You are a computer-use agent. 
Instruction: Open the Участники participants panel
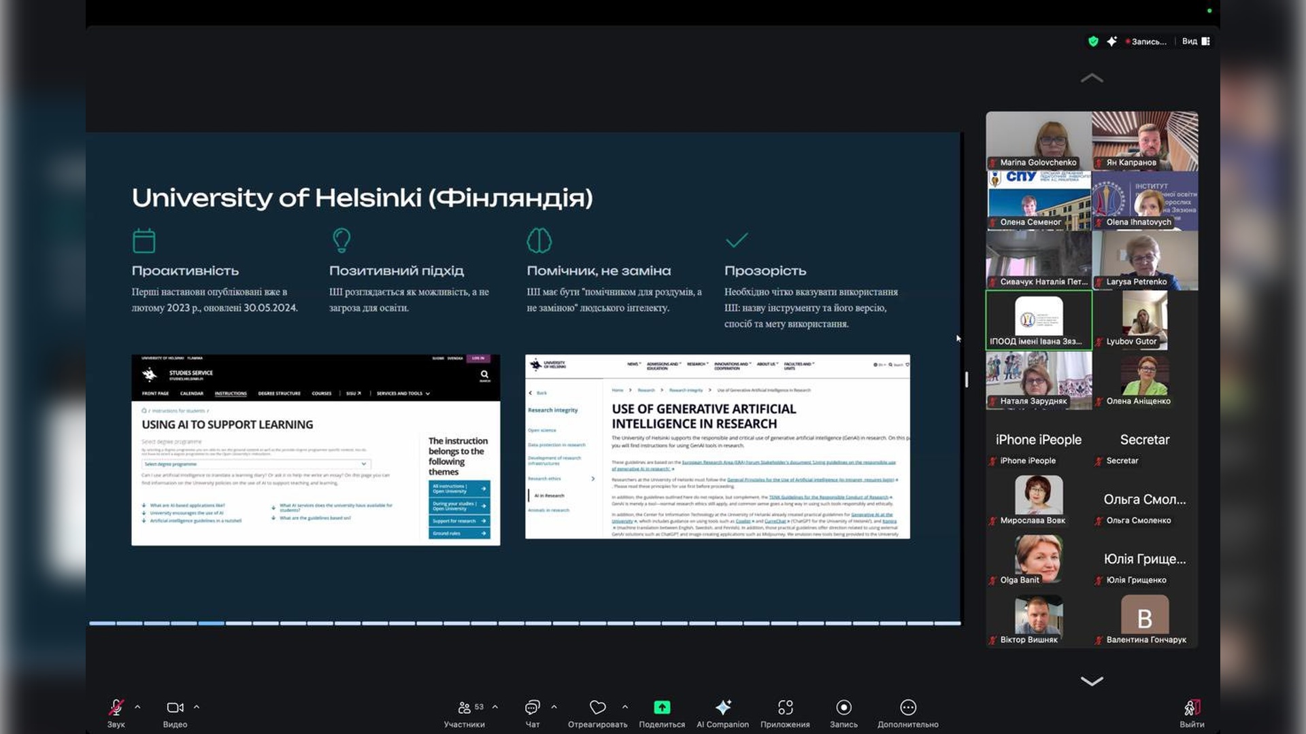(465, 713)
